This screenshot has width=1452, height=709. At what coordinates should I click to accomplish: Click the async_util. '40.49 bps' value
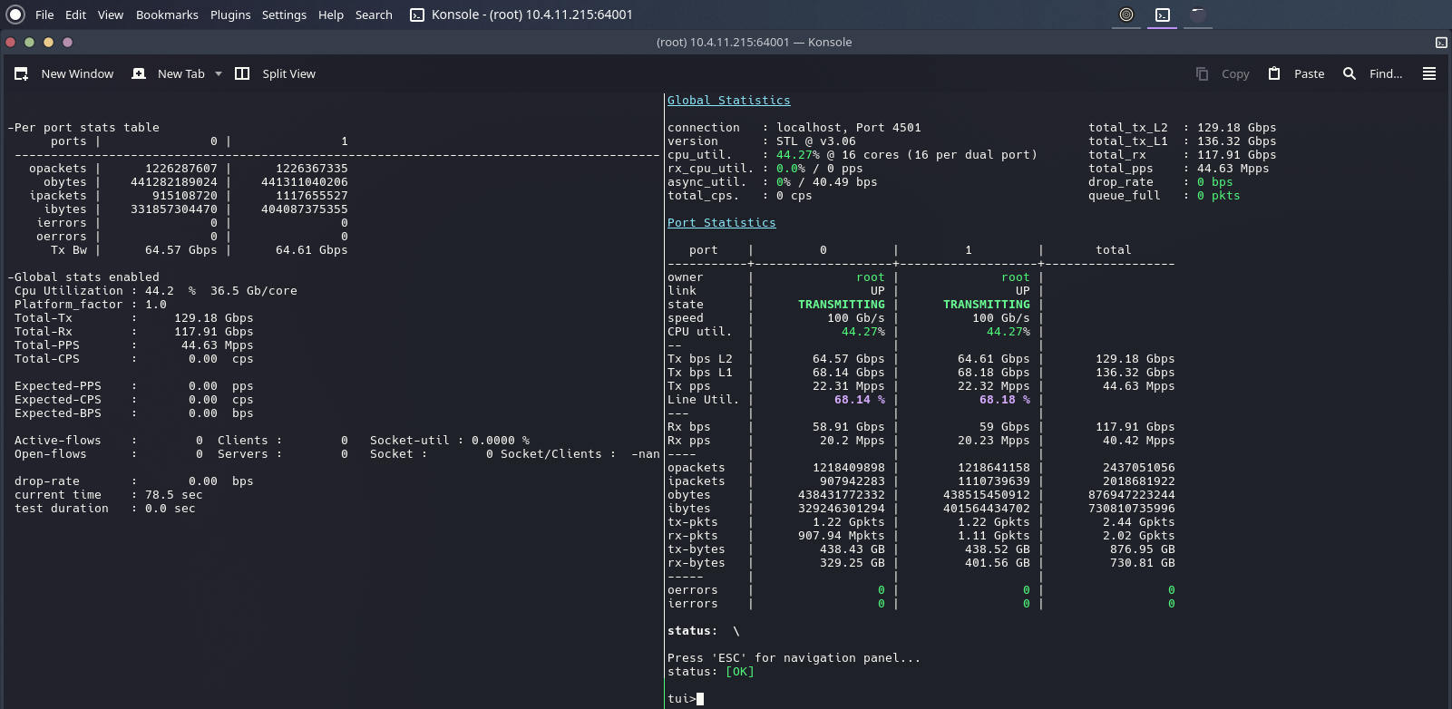tap(845, 182)
